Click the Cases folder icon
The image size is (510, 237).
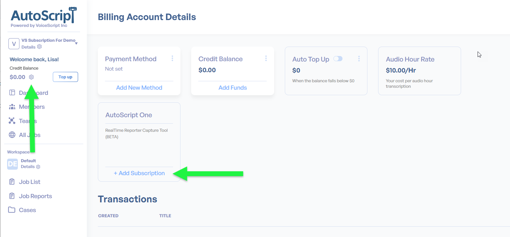coord(12,210)
